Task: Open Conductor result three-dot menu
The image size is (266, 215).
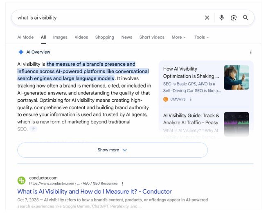Action: (x=122, y=184)
